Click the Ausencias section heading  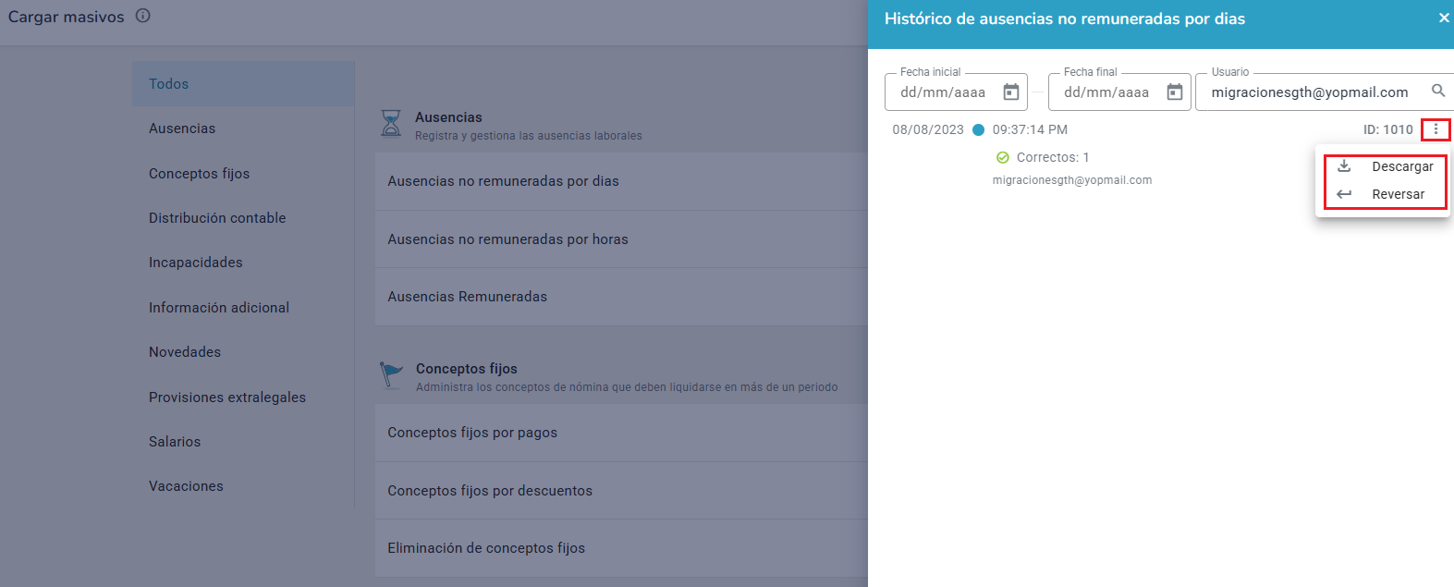(448, 117)
